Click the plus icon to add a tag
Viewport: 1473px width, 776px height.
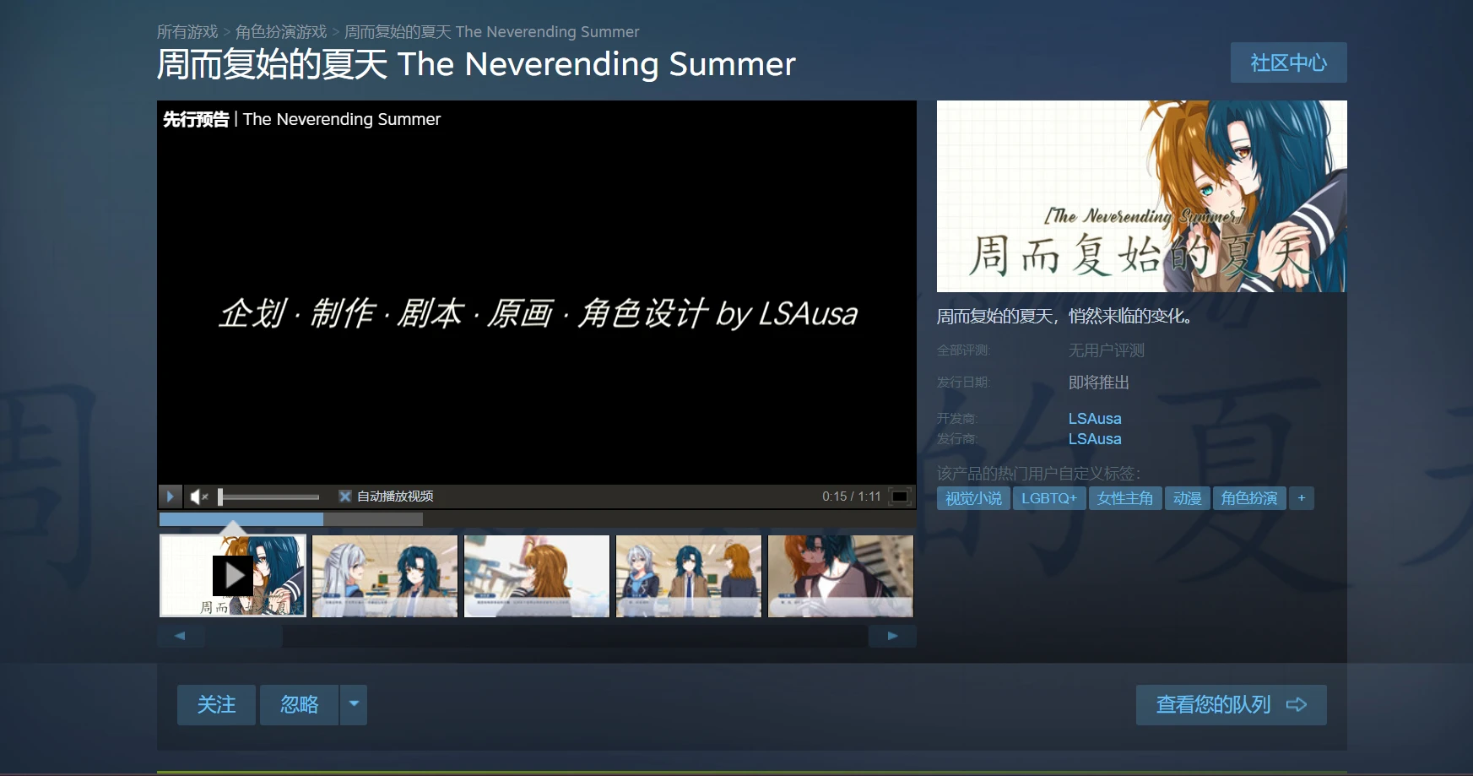[x=1301, y=498]
